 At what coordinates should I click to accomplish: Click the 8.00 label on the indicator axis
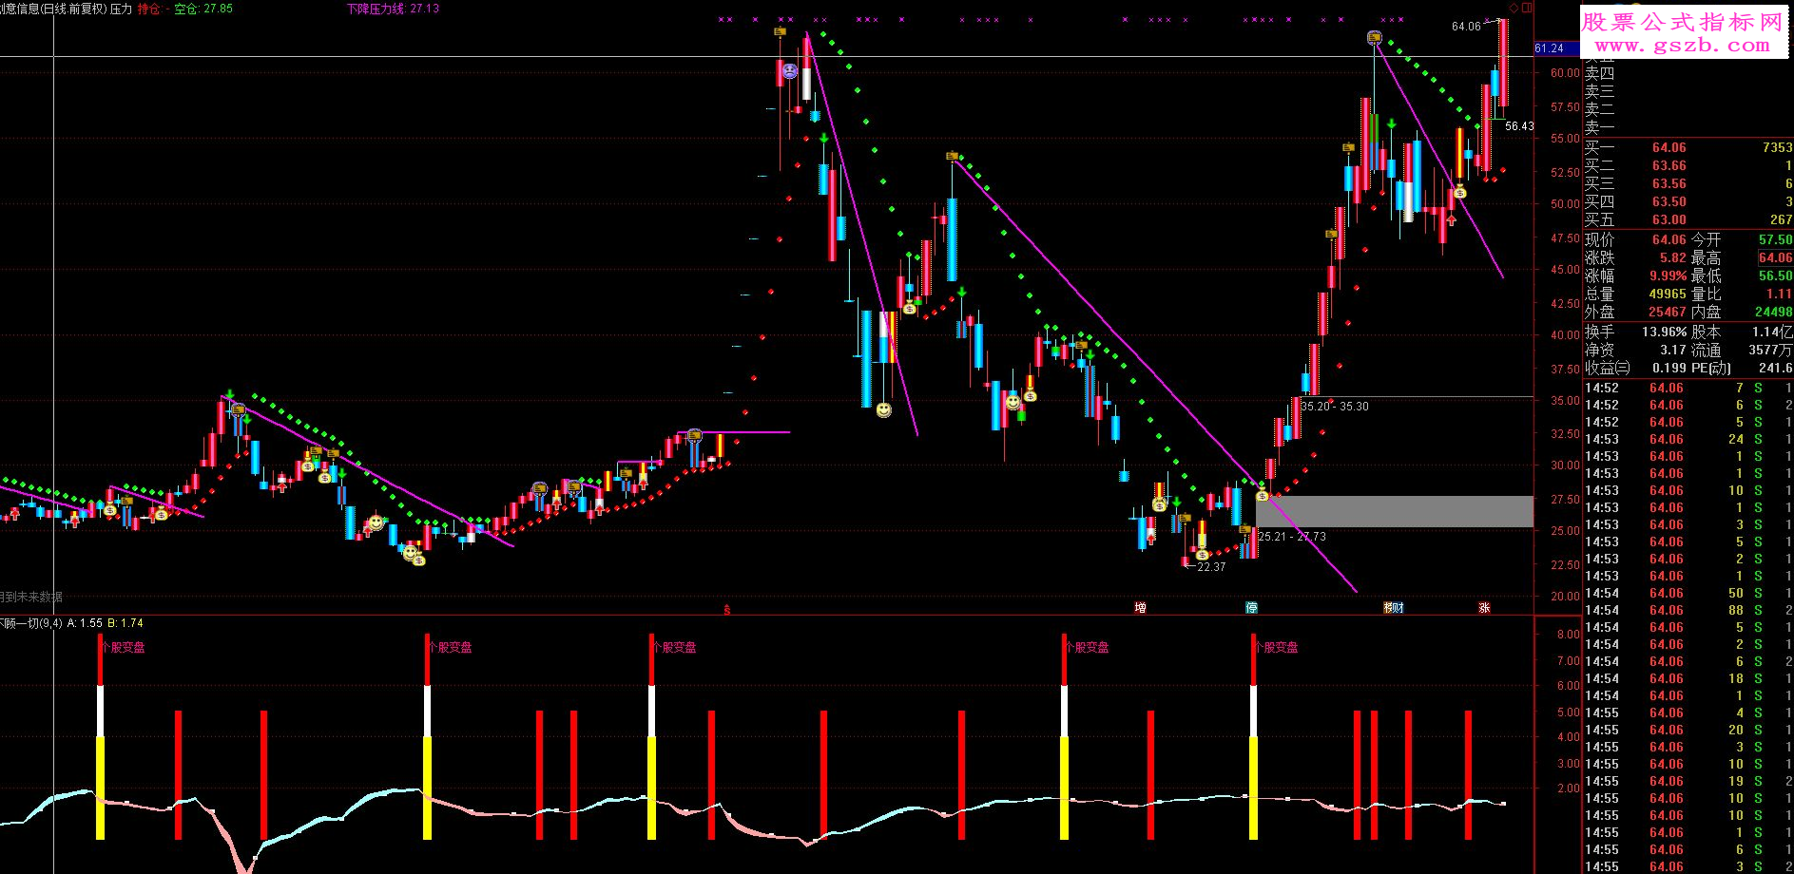click(1568, 635)
